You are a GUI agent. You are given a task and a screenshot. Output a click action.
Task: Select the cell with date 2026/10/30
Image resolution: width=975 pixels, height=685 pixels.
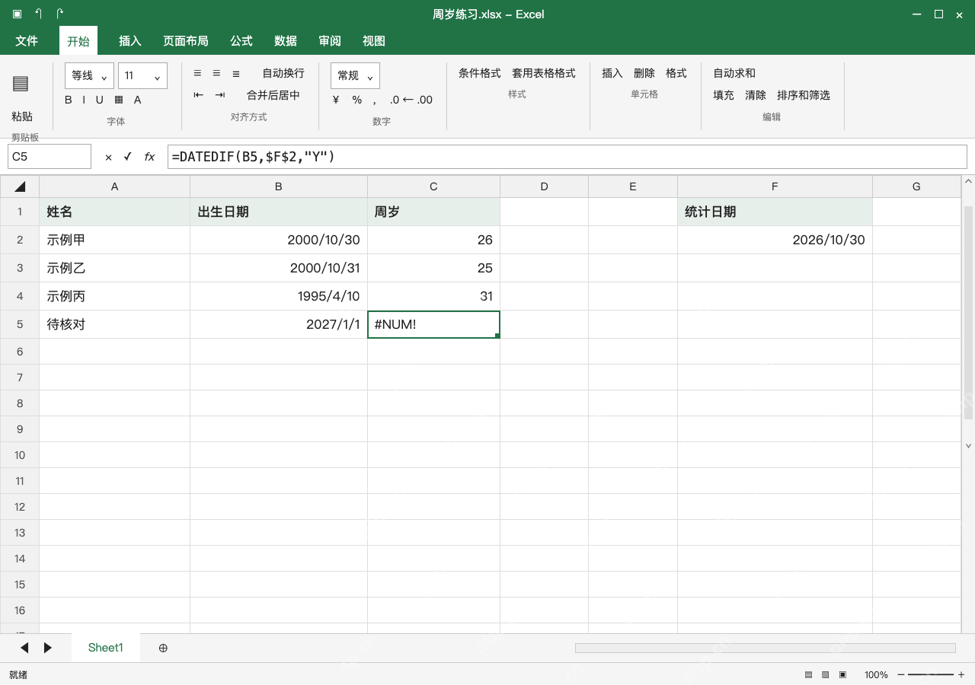click(x=775, y=240)
